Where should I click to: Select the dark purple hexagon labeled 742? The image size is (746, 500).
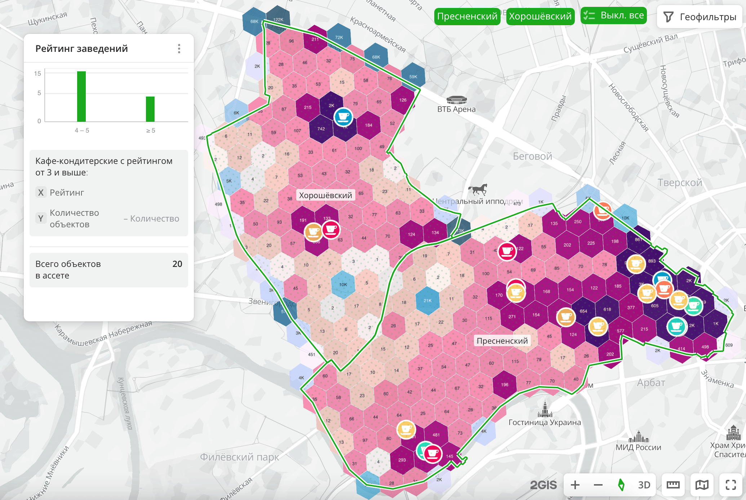[321, 129]
